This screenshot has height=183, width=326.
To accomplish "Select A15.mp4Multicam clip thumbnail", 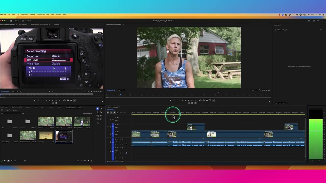I will pos(82,121).
